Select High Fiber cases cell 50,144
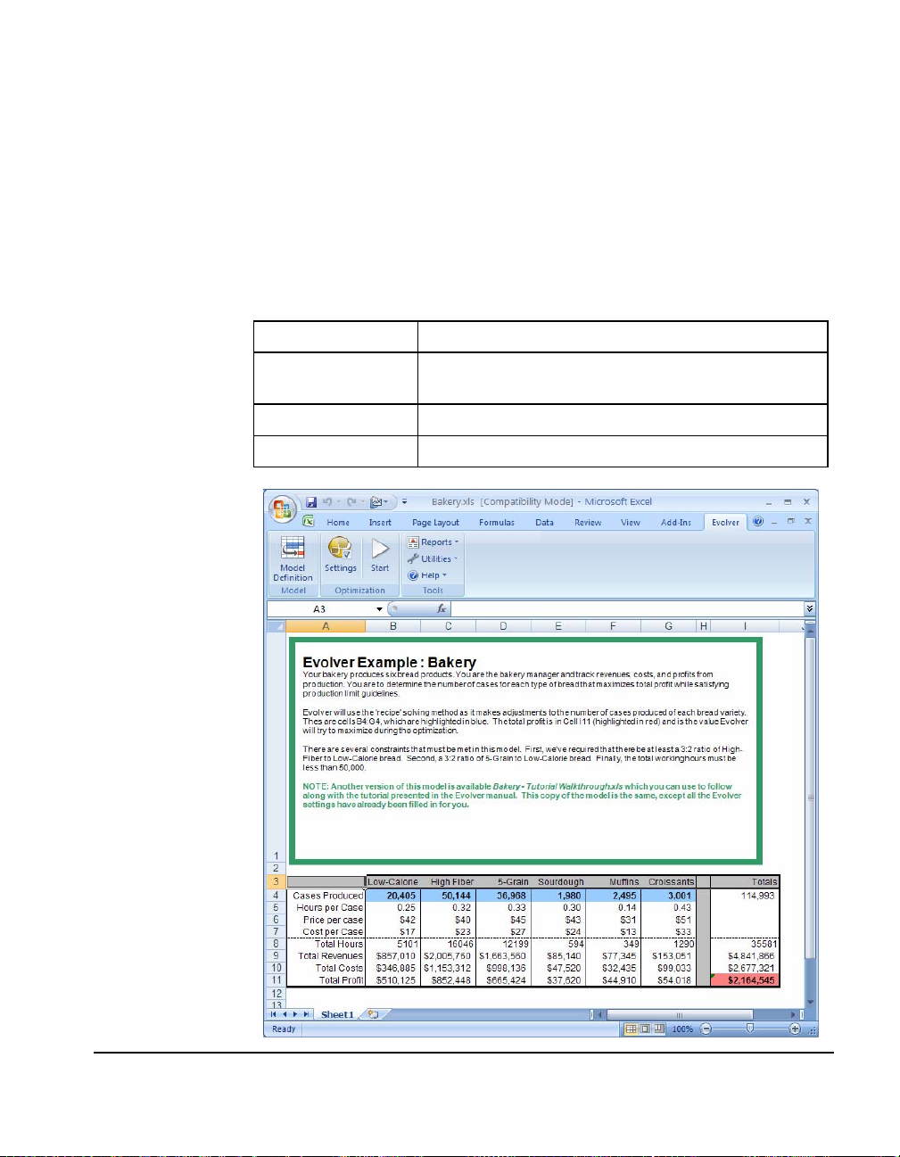The image size is (900, 1157). (x=449, y=896)
